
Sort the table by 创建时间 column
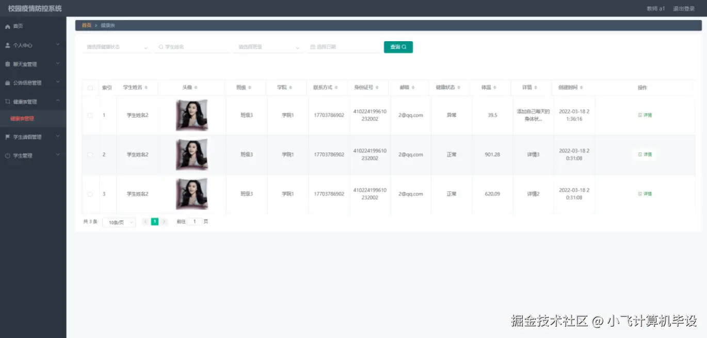pyautogui.click(x=582, y=88)
